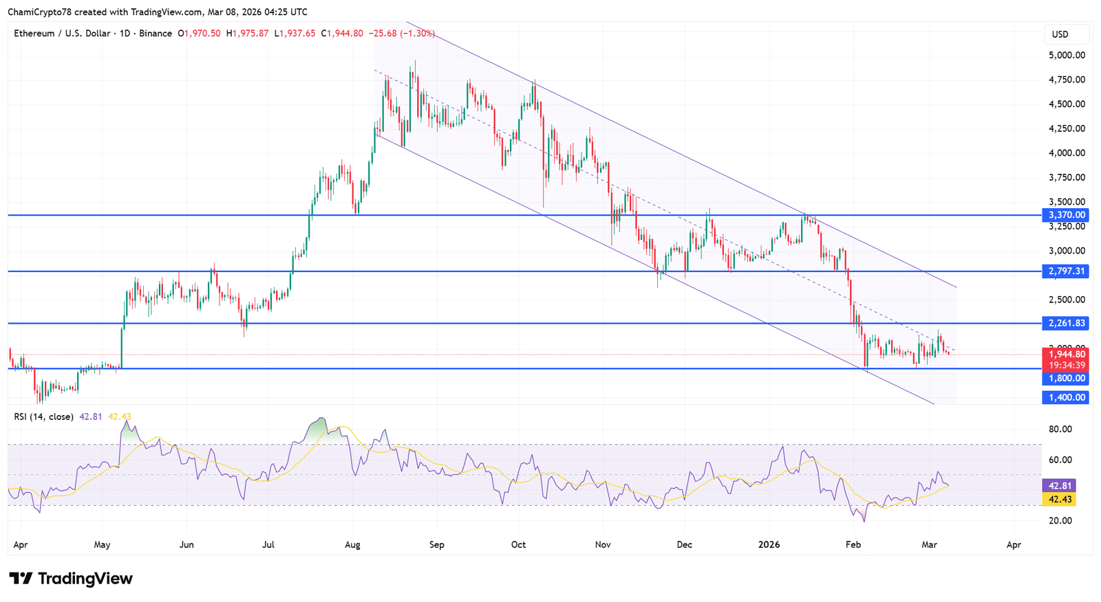Click the TradingView logo icon

pyautogui.click(x=21, y=579)
